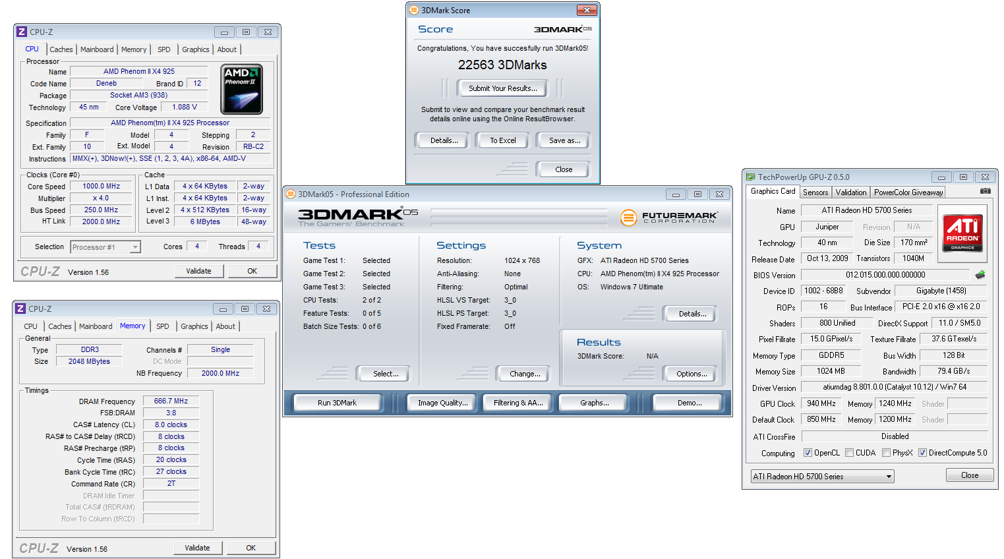Switch to CPU tab in Memory CPU-Z window
Screen dimensions: 1004x559
coord(31,326)
